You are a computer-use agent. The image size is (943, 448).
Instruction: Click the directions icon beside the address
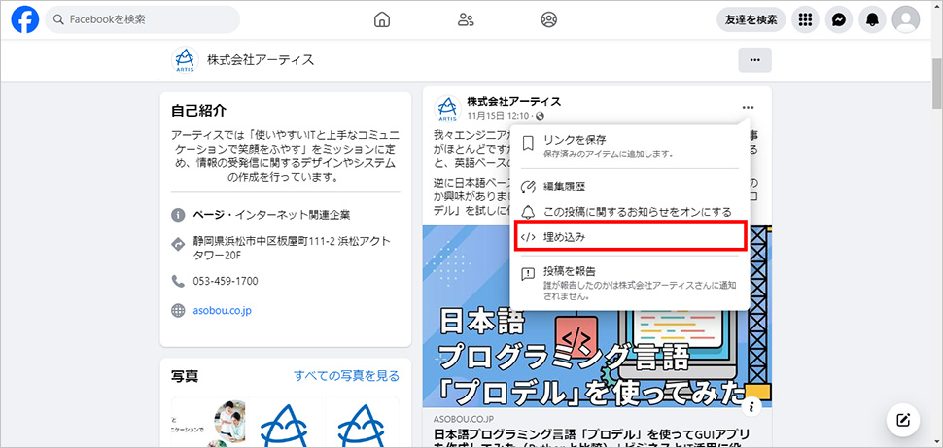point(177,244)
